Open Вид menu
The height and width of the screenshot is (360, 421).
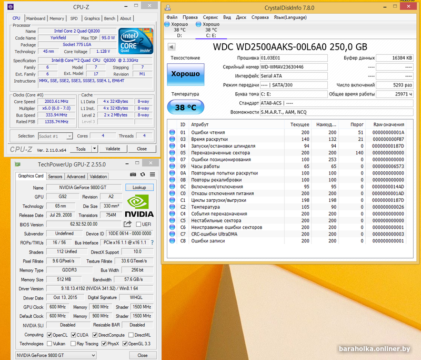pos(227,17)
